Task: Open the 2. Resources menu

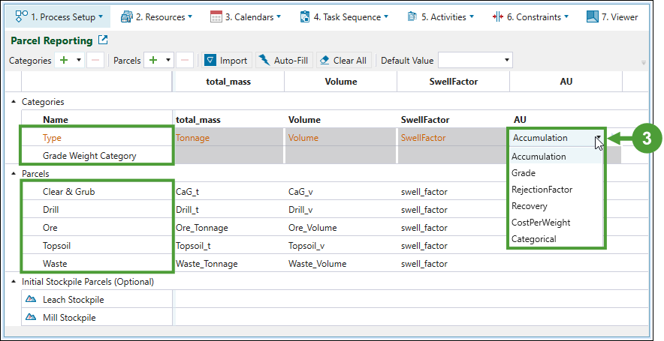Action: point(156,16)
